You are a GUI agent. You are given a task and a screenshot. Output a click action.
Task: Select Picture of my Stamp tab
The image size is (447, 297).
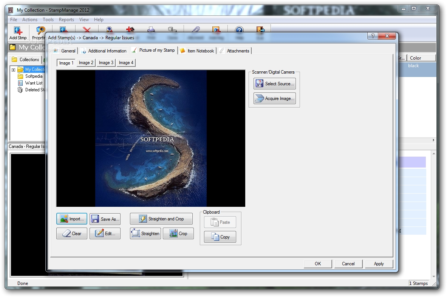(153, 50)
